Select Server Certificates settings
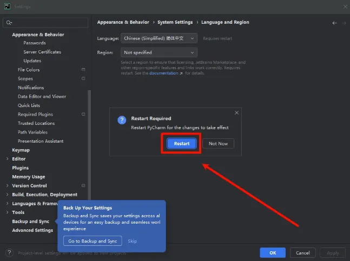Viewport: 350px width, 261px height. (42, 52)
